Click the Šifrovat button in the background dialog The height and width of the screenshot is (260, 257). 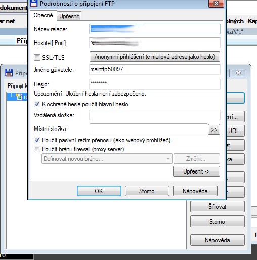[x=218, y=207]
